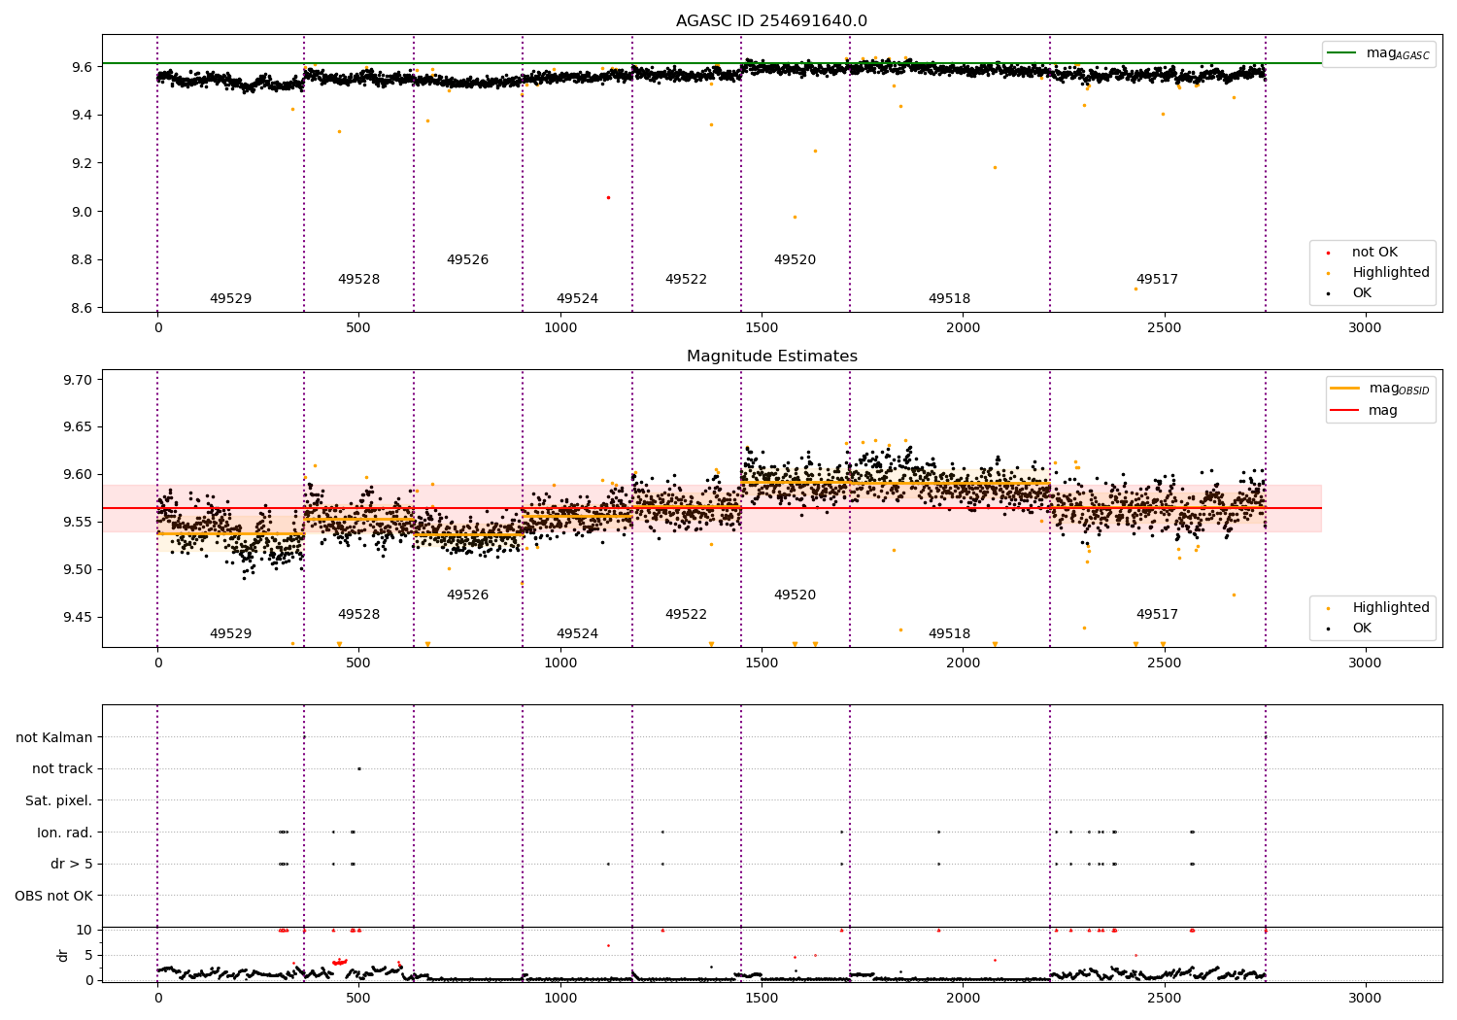Click y-axis tick 9.65 in the middle plot
The image size is (1457, 1020).
(76, 426)
